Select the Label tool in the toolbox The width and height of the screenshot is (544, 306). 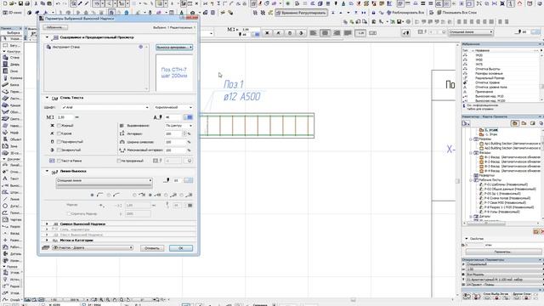coord(10,185)
